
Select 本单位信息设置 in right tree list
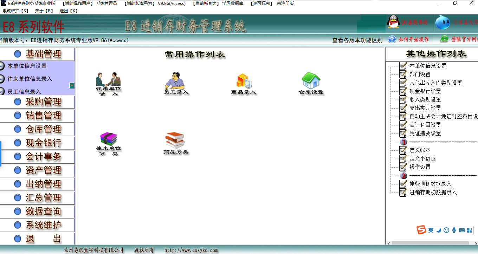click(x=428, y=66)
